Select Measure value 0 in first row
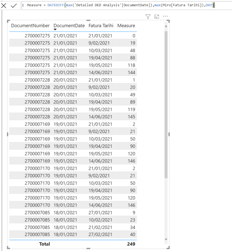Screen dimensions: 232x251 (134, 36)
